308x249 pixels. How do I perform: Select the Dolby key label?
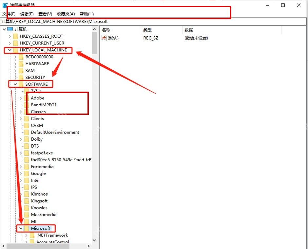click(x=37, y=139)
